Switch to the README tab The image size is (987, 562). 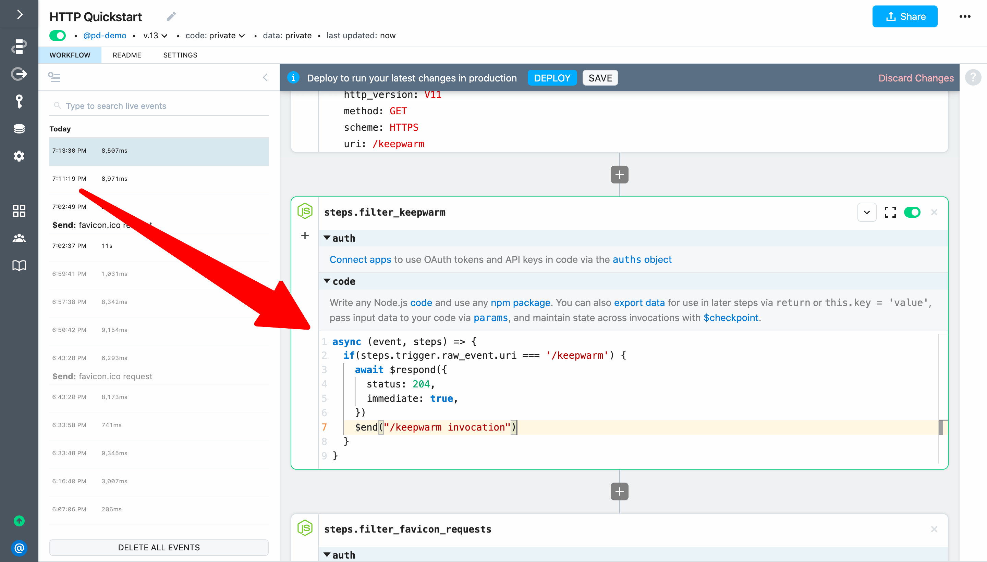pos(127,55)
